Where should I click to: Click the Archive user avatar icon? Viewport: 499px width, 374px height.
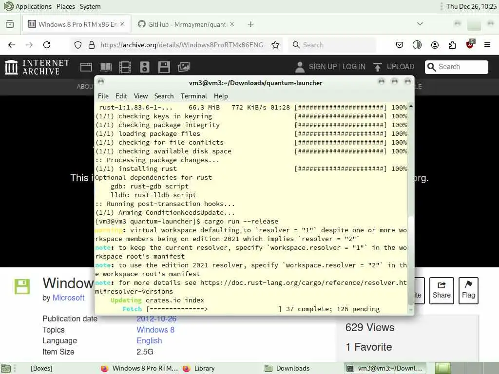point(300,67)
